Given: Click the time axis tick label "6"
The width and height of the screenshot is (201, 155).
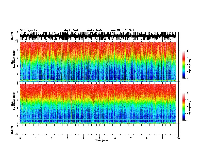Looking at the screenshot, I should click(115, 138).
